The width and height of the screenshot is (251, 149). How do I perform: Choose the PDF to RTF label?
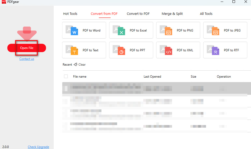pyautogui.click(x=231, y=50)
